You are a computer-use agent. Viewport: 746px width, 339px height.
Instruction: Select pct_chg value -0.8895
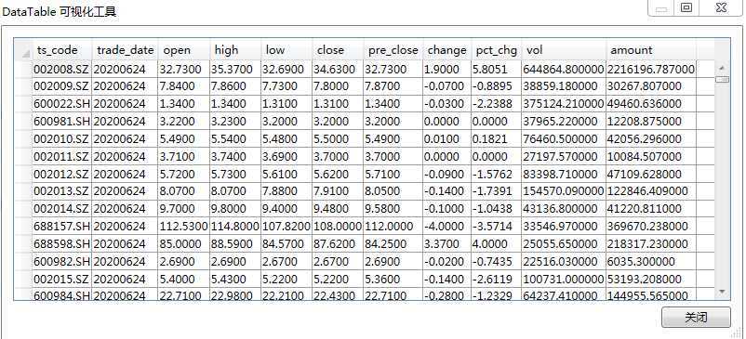(x=496, y=86)
